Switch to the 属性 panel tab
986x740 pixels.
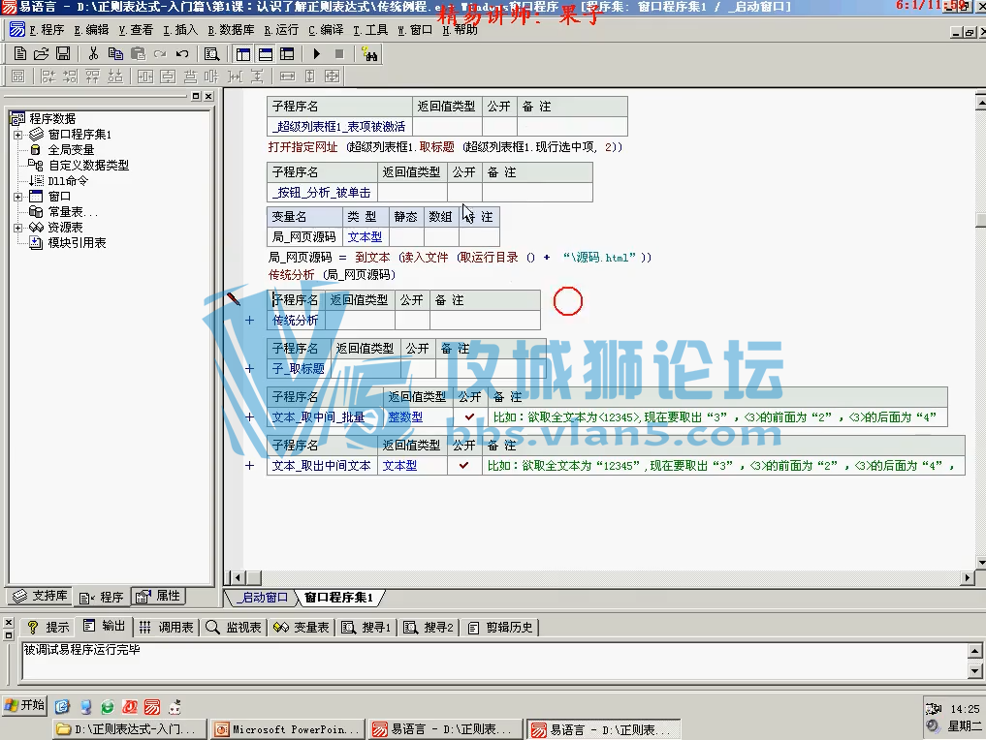click(x=159, y=596)
